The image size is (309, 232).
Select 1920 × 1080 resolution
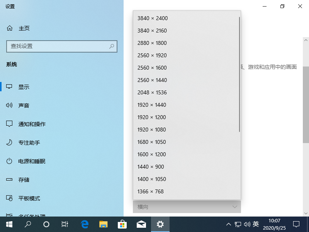click(152, 130)
